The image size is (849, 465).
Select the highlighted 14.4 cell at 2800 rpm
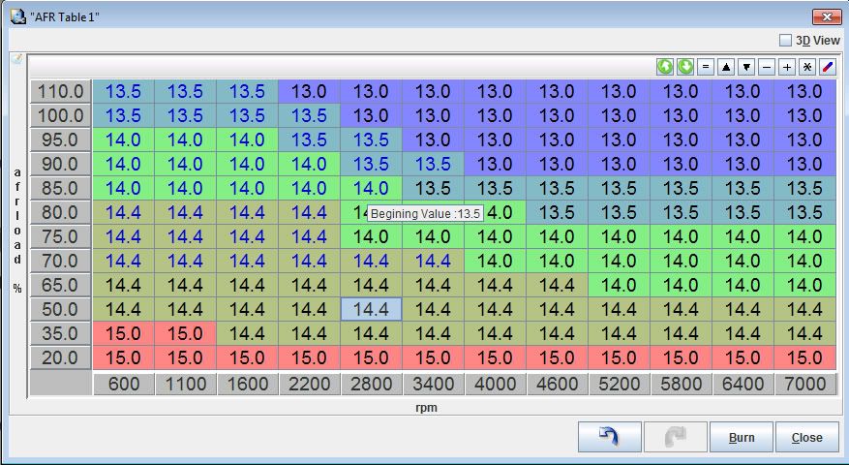[371, 309]
